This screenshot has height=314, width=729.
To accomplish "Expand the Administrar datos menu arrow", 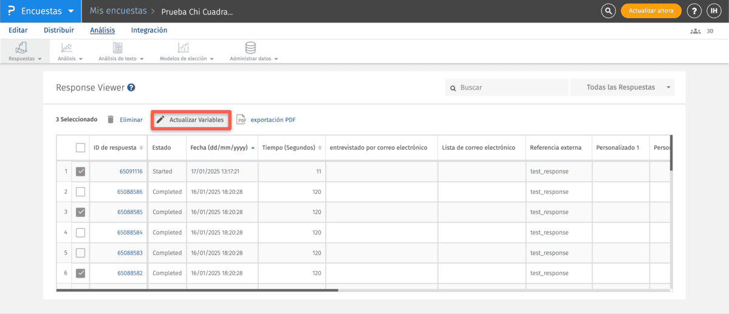I will 276,59.
